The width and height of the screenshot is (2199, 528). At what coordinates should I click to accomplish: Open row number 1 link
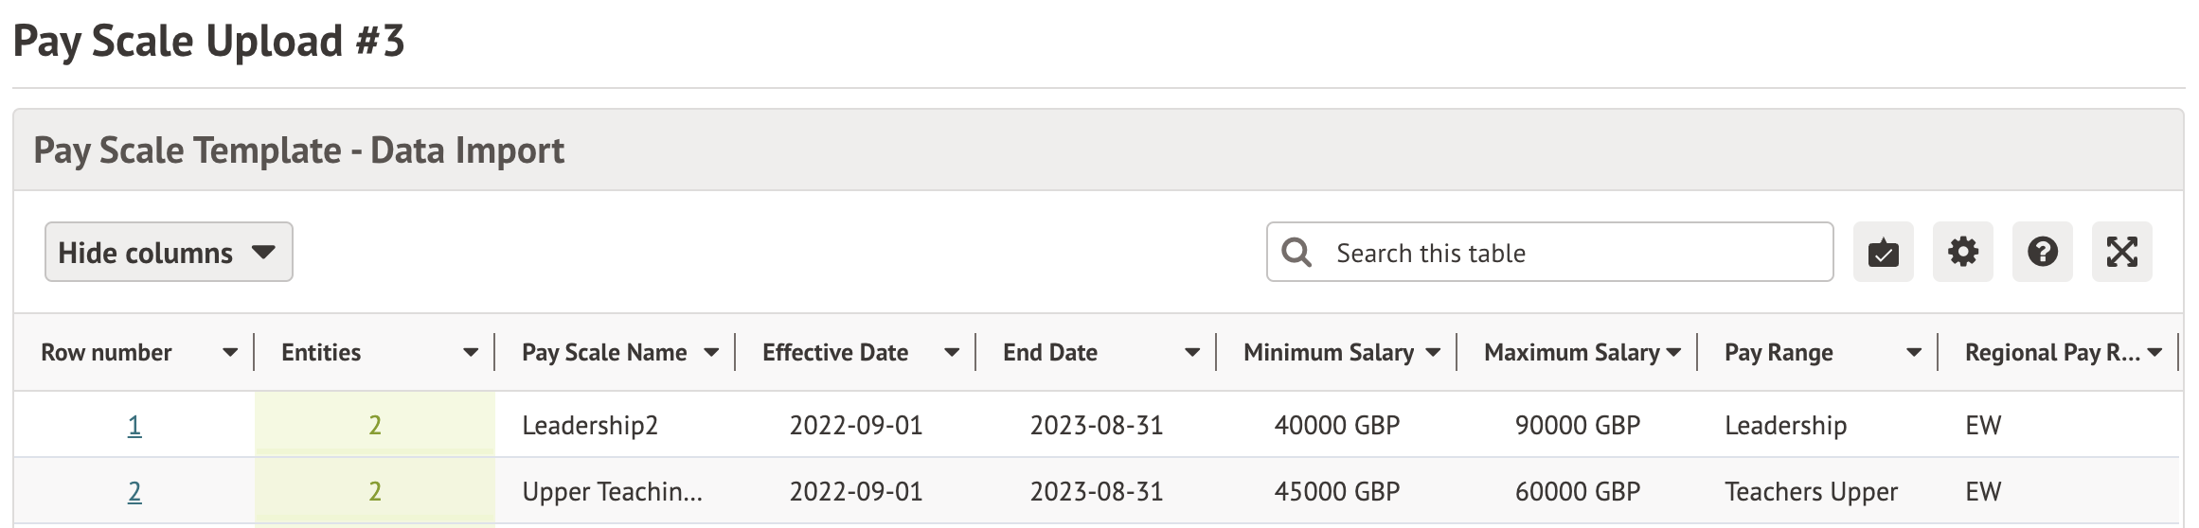134,426
